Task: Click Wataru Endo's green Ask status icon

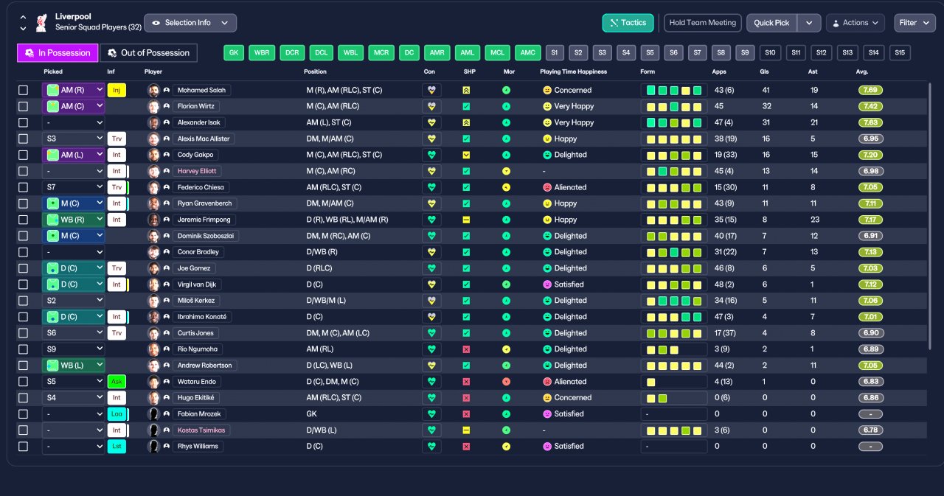Action: [117, 382]
